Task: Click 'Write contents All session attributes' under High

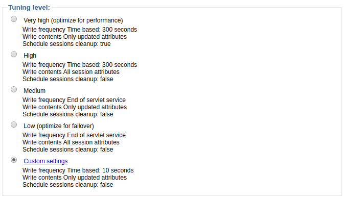Action: click(x=71, y=72)
